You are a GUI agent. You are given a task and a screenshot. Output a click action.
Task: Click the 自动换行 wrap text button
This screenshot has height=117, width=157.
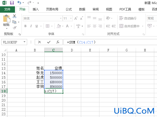(x=128, y=18)
